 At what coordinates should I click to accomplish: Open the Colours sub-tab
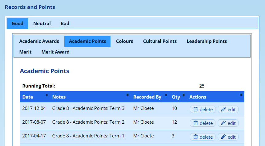click(124, 41)
